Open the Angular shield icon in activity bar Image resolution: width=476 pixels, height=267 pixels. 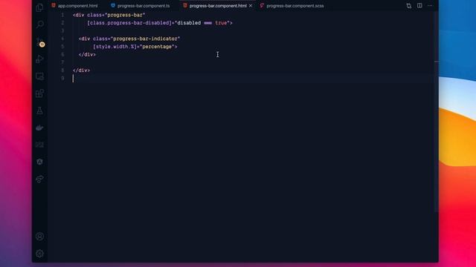(39, 162)
